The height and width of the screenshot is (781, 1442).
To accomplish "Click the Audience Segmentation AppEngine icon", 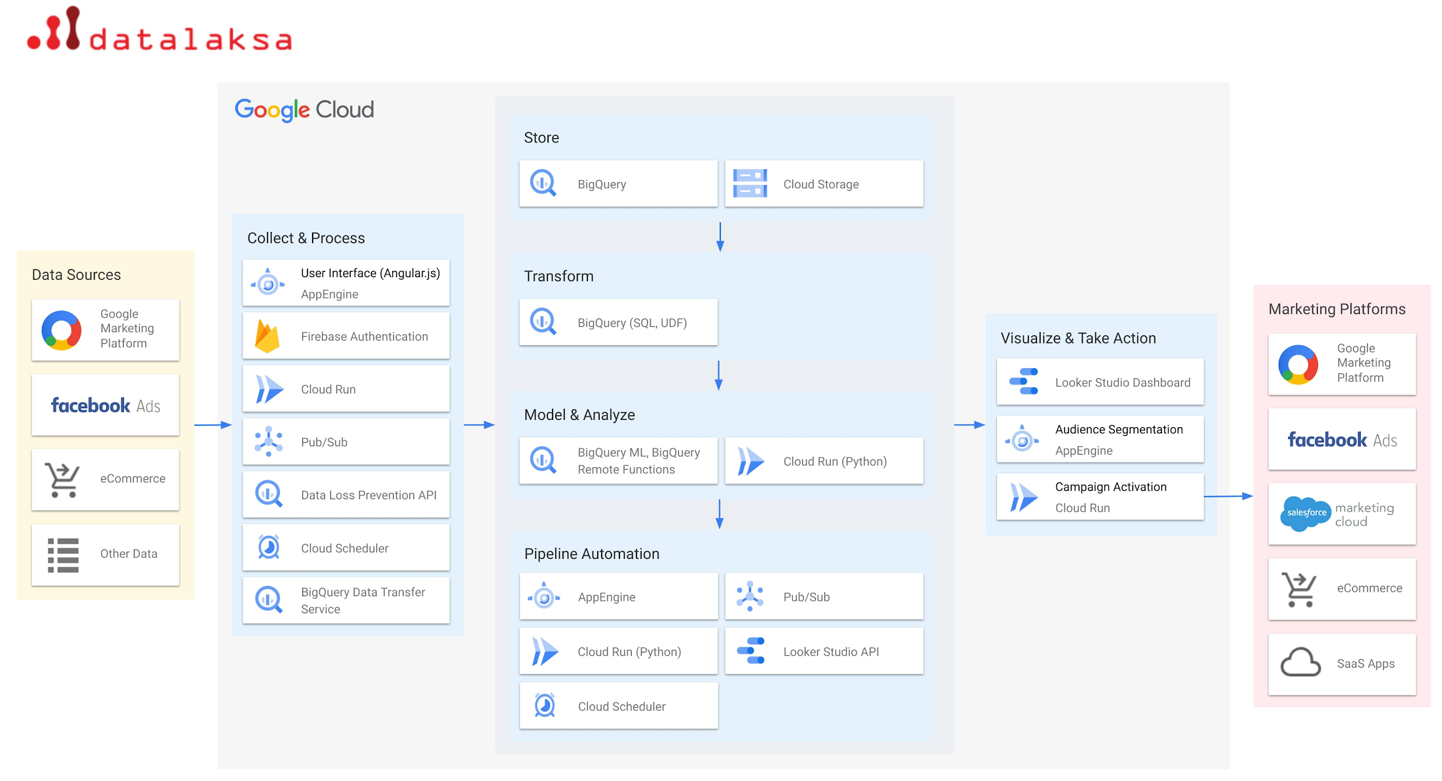I will click(1022, 440).
